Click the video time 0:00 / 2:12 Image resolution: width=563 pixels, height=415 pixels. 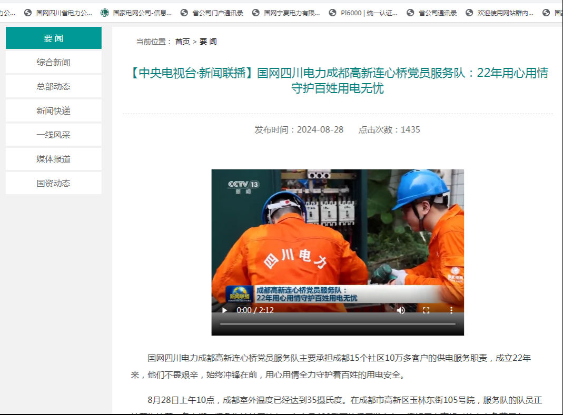click(255, 310)
